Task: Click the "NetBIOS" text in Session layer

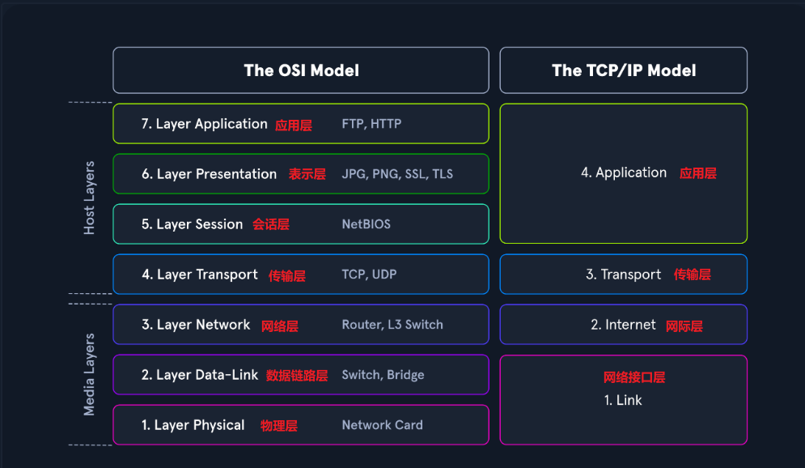Action: tap(366, 224)
